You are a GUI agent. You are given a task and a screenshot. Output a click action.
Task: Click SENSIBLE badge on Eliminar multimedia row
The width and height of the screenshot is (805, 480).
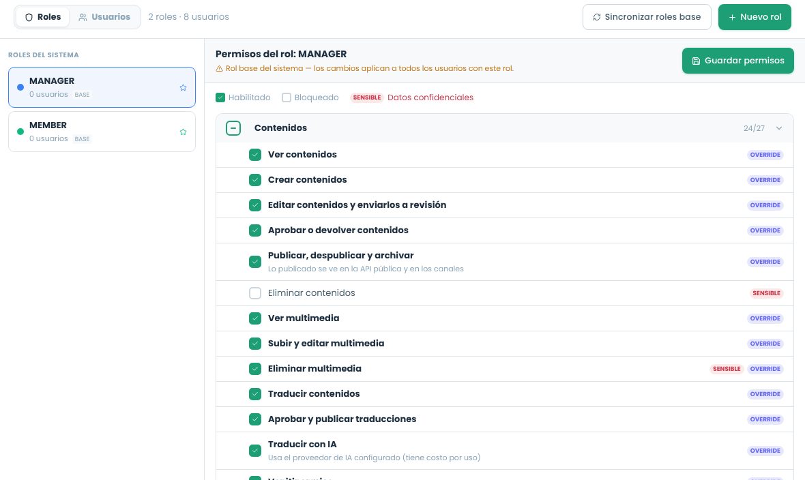point(727,369)
